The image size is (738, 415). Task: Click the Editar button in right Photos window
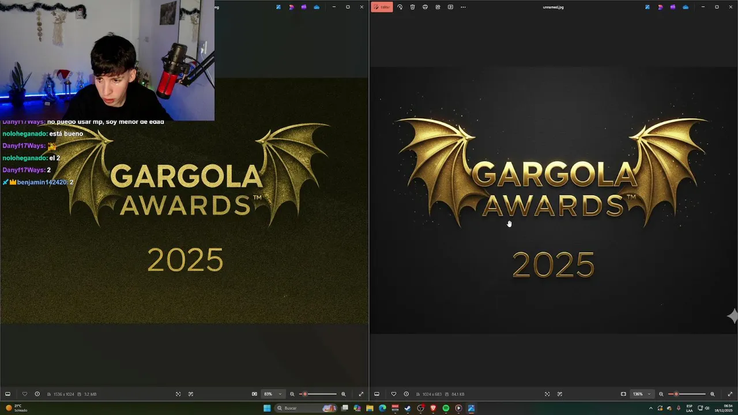pyautogui.click(x=382, y=7)
